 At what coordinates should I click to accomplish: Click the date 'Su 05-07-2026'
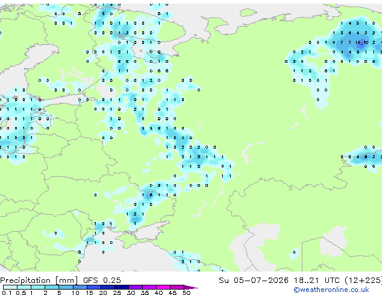click(254, 281)
